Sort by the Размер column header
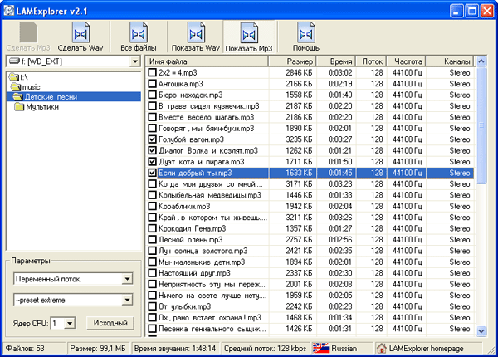Viewport: 498px width, 357px height. pos(292,61)
